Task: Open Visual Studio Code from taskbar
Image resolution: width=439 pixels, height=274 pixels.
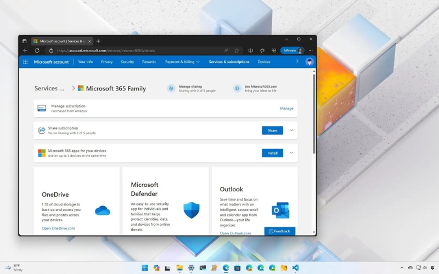Action: pos(295,267)
